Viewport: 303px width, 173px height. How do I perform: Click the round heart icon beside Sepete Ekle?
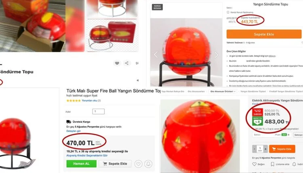click(x=138, y=164)
